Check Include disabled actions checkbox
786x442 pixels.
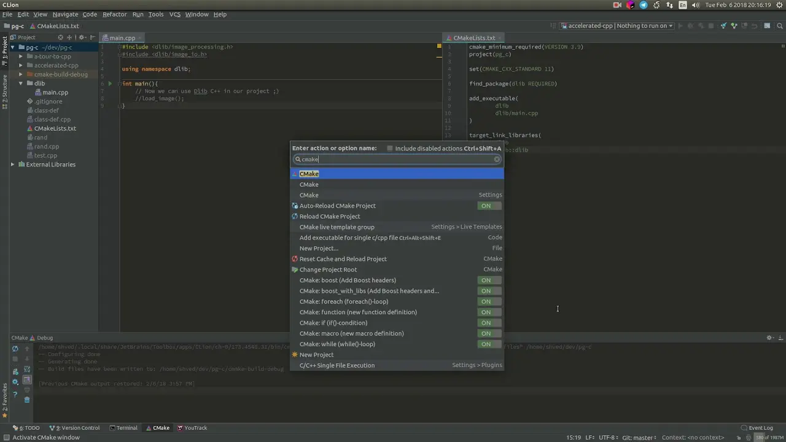[x=390, y=148]
